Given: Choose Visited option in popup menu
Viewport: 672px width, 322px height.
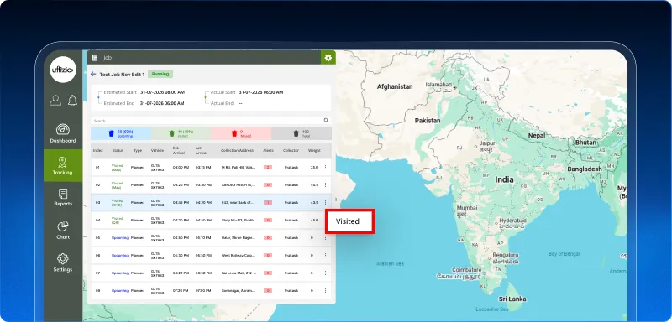Looking at the screenshot, I should pos(349,221).
